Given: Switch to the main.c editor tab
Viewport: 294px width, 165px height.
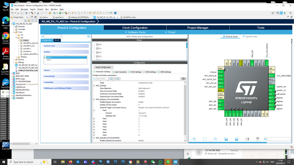Looking at the screenshot, I should pyautogui.click(x=45, y=17).
